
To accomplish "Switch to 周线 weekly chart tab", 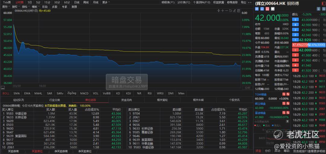I will click(86, 2).
